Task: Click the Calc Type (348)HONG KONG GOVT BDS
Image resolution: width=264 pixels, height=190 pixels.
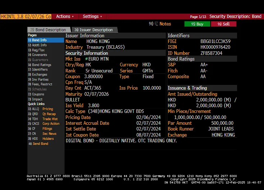Action: pos(116,111)
